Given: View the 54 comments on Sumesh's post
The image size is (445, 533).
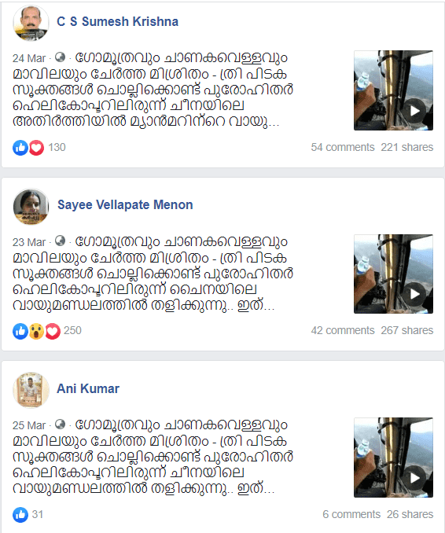Looking at the screenshot, I should point(342,147).
